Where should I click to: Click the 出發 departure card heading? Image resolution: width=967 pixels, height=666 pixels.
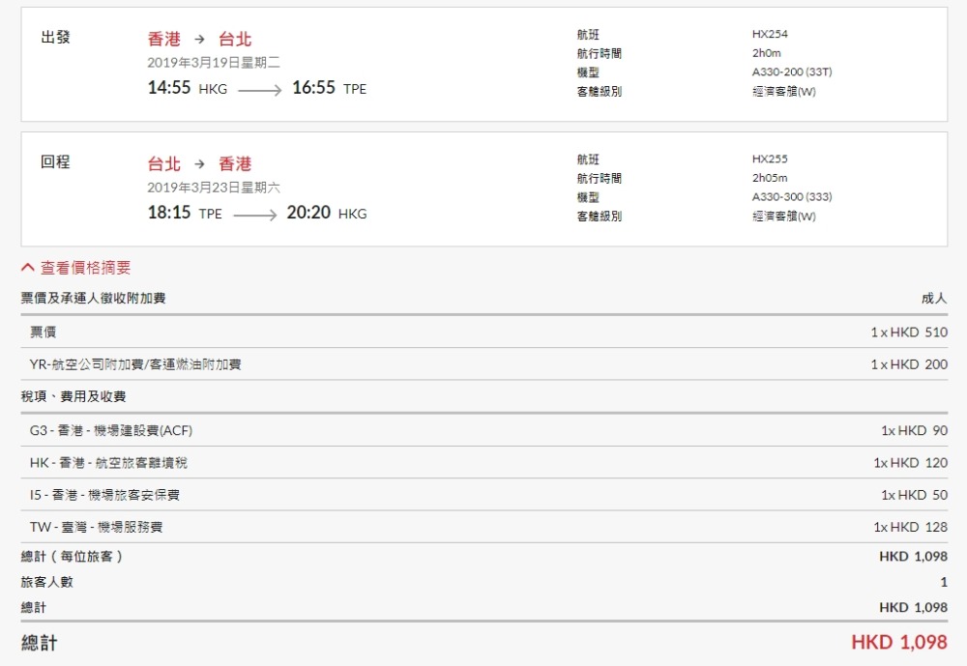click(55, 38)
